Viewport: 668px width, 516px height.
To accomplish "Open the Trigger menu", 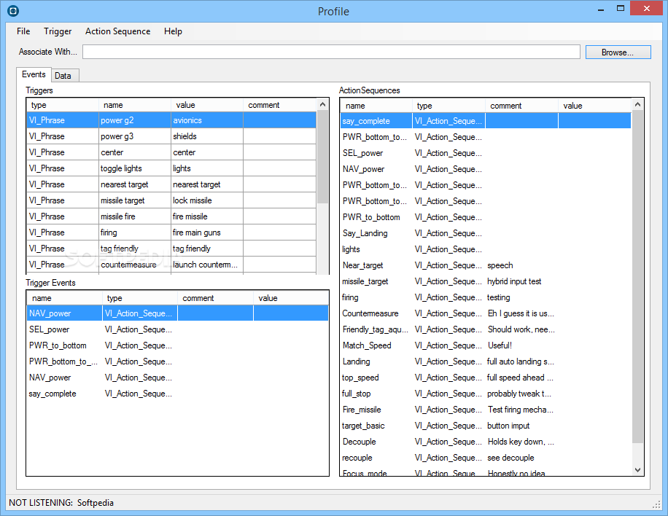I will 58,31.
